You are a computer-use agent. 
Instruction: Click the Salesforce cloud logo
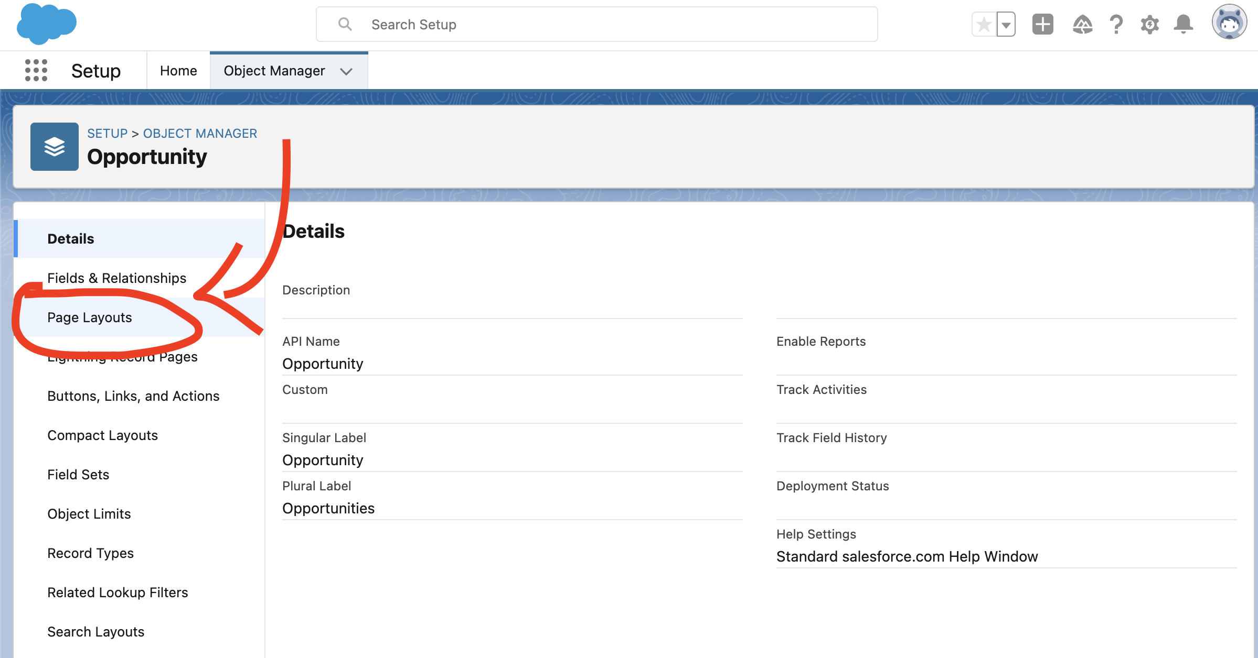(46, 24)
